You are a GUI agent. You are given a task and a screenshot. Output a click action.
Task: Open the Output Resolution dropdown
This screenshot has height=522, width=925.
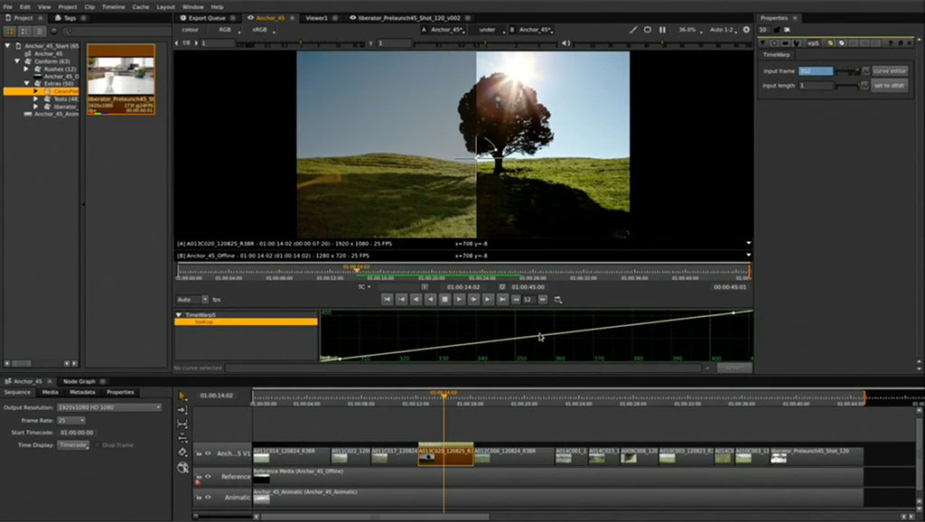109,407
